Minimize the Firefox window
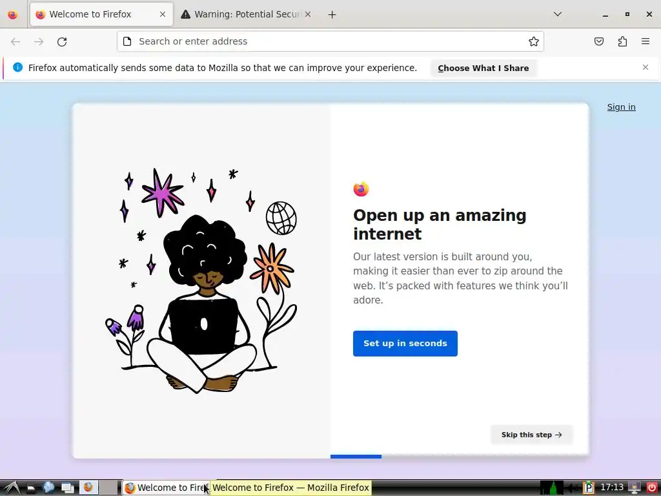Image resolution: width=661 pixels, height=496 pixels. coord(605,15)
